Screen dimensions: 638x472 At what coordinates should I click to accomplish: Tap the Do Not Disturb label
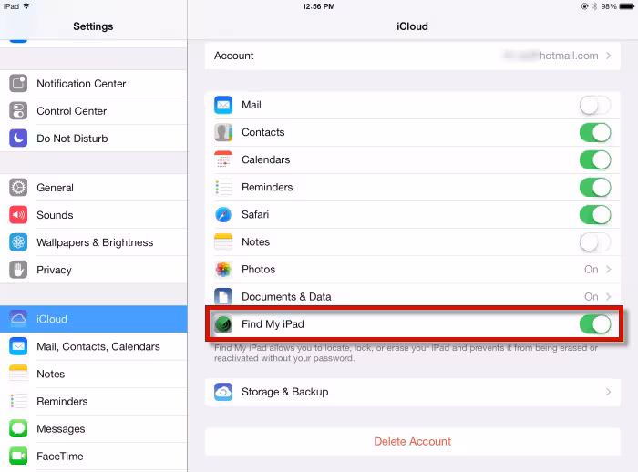point(72,139)
